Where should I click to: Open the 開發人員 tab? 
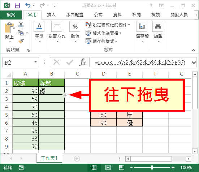[x=179, y=15]
